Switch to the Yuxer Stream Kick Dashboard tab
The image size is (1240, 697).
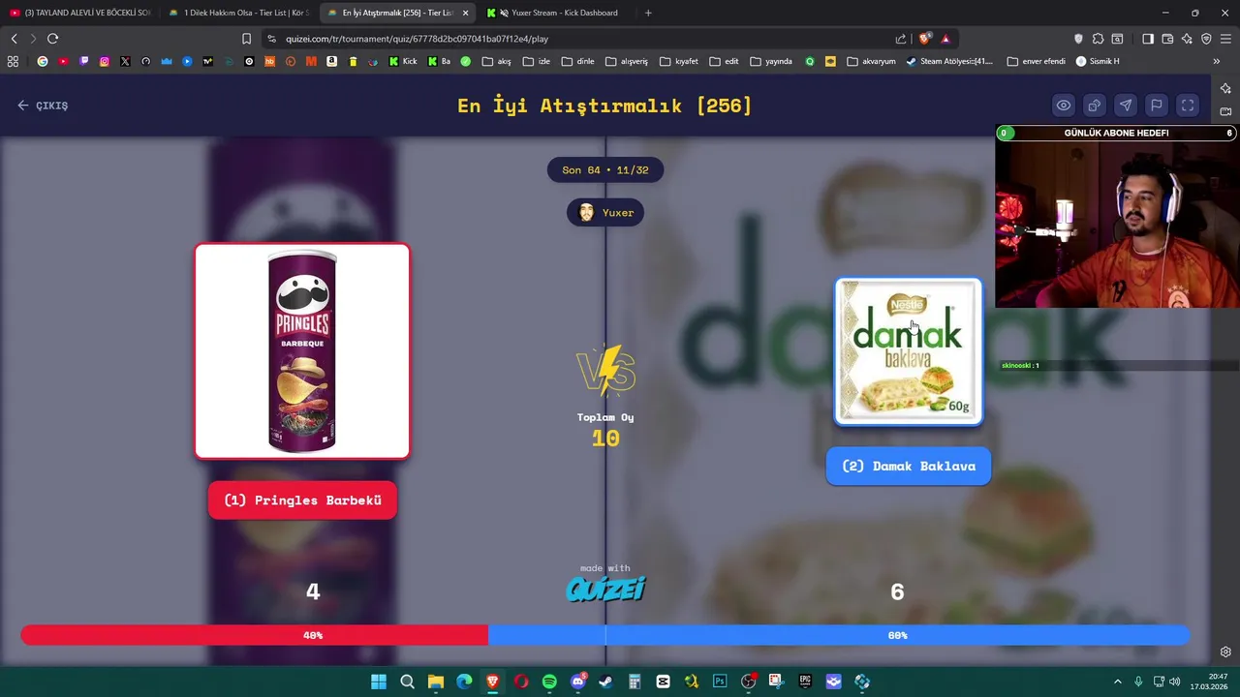pyautogui.click(x=557, y=13)
